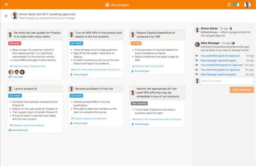Viewport: 256px width, 166px height.
Task: Open the hamburger menu
Action: click(x=6, y=4)
